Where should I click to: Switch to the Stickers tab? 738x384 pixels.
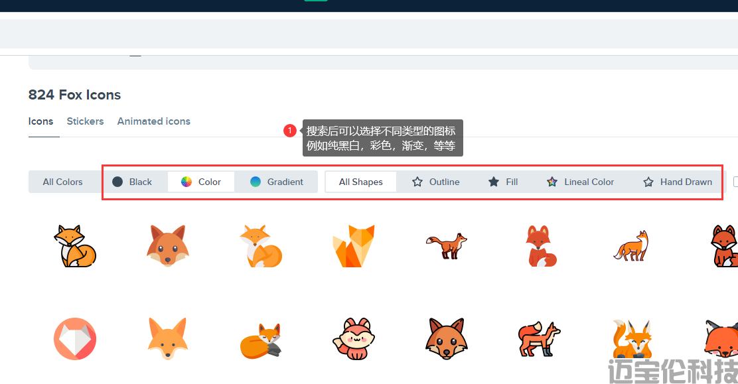coord(85,121)
